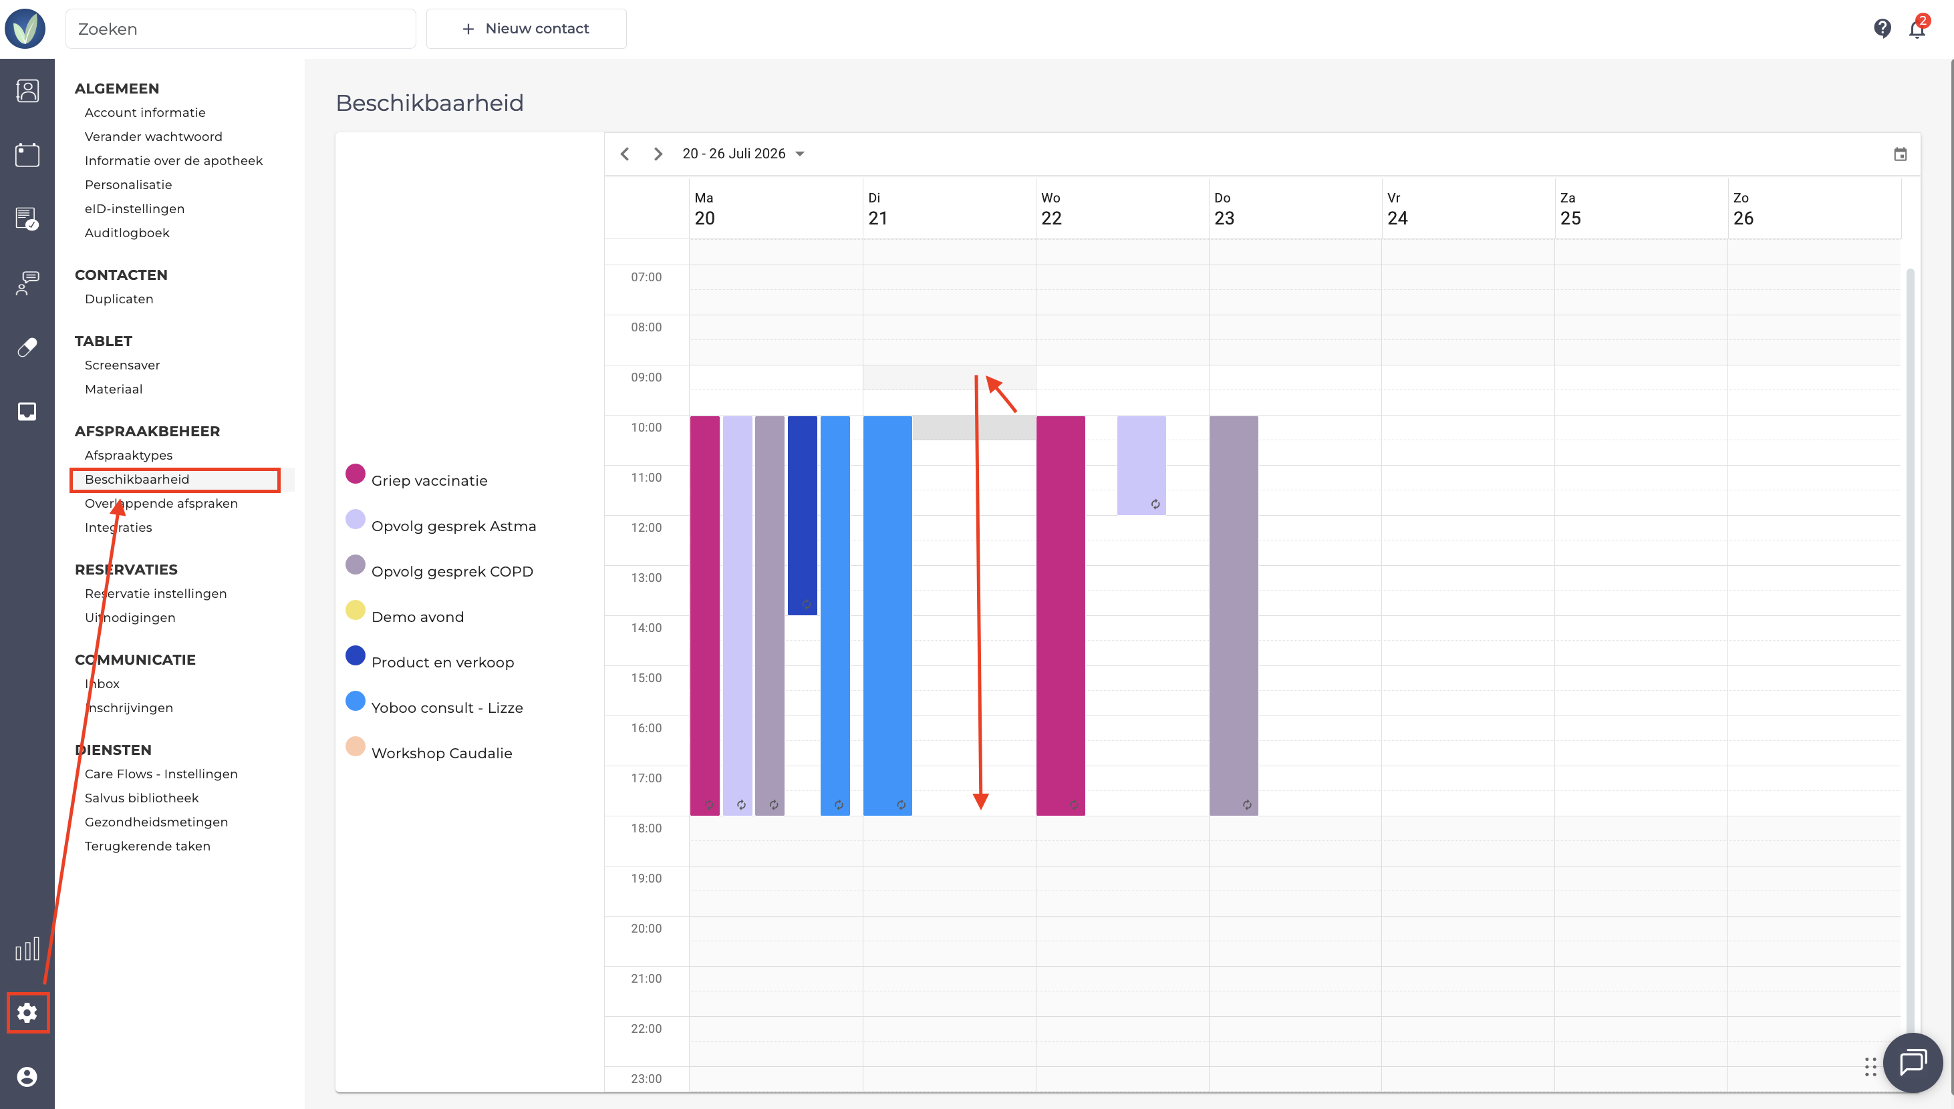The height and width of the screenshot is (1109, 1954).
Task: Go to the next week arrow
Action: tap(658, 154)
